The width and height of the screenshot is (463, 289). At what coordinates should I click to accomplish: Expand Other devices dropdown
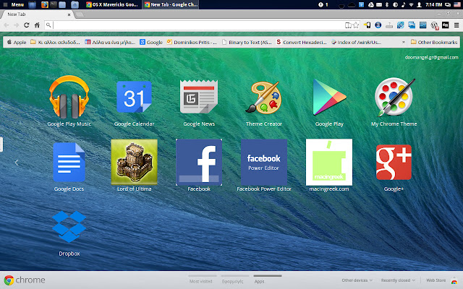tap(357, 280)
